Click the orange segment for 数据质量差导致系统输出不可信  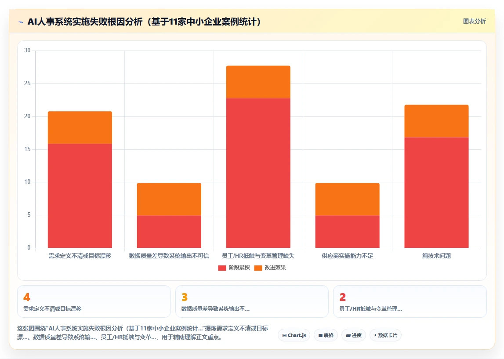click(x=169, y=199)
